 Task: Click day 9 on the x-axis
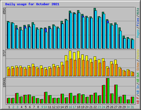pyautogui.click(x=42, y=107)
